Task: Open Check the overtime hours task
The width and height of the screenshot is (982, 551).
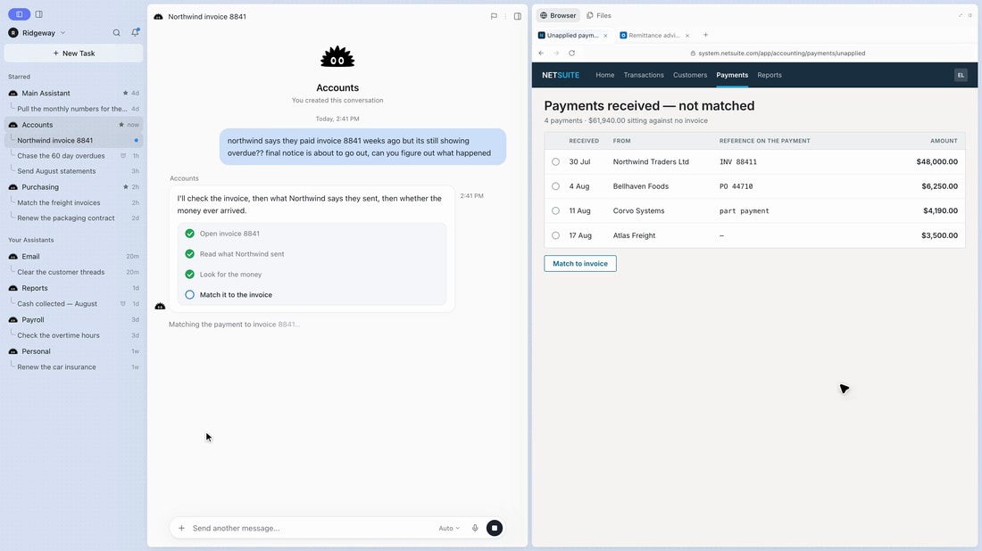Action: [x=58, y=335]
